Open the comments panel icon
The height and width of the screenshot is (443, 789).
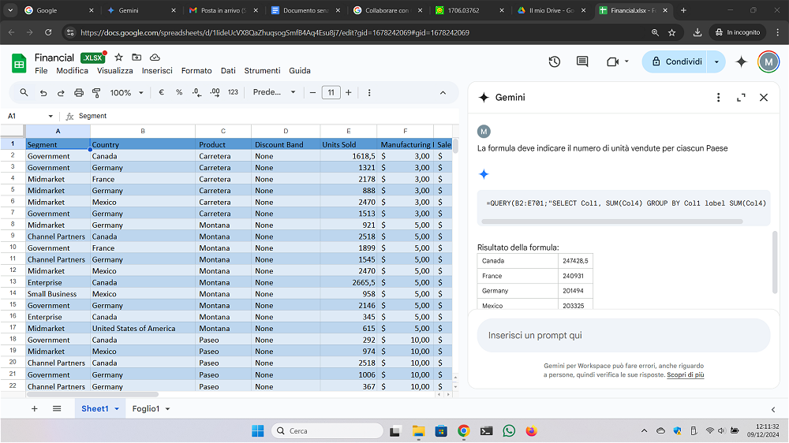[x=582, y=61]
